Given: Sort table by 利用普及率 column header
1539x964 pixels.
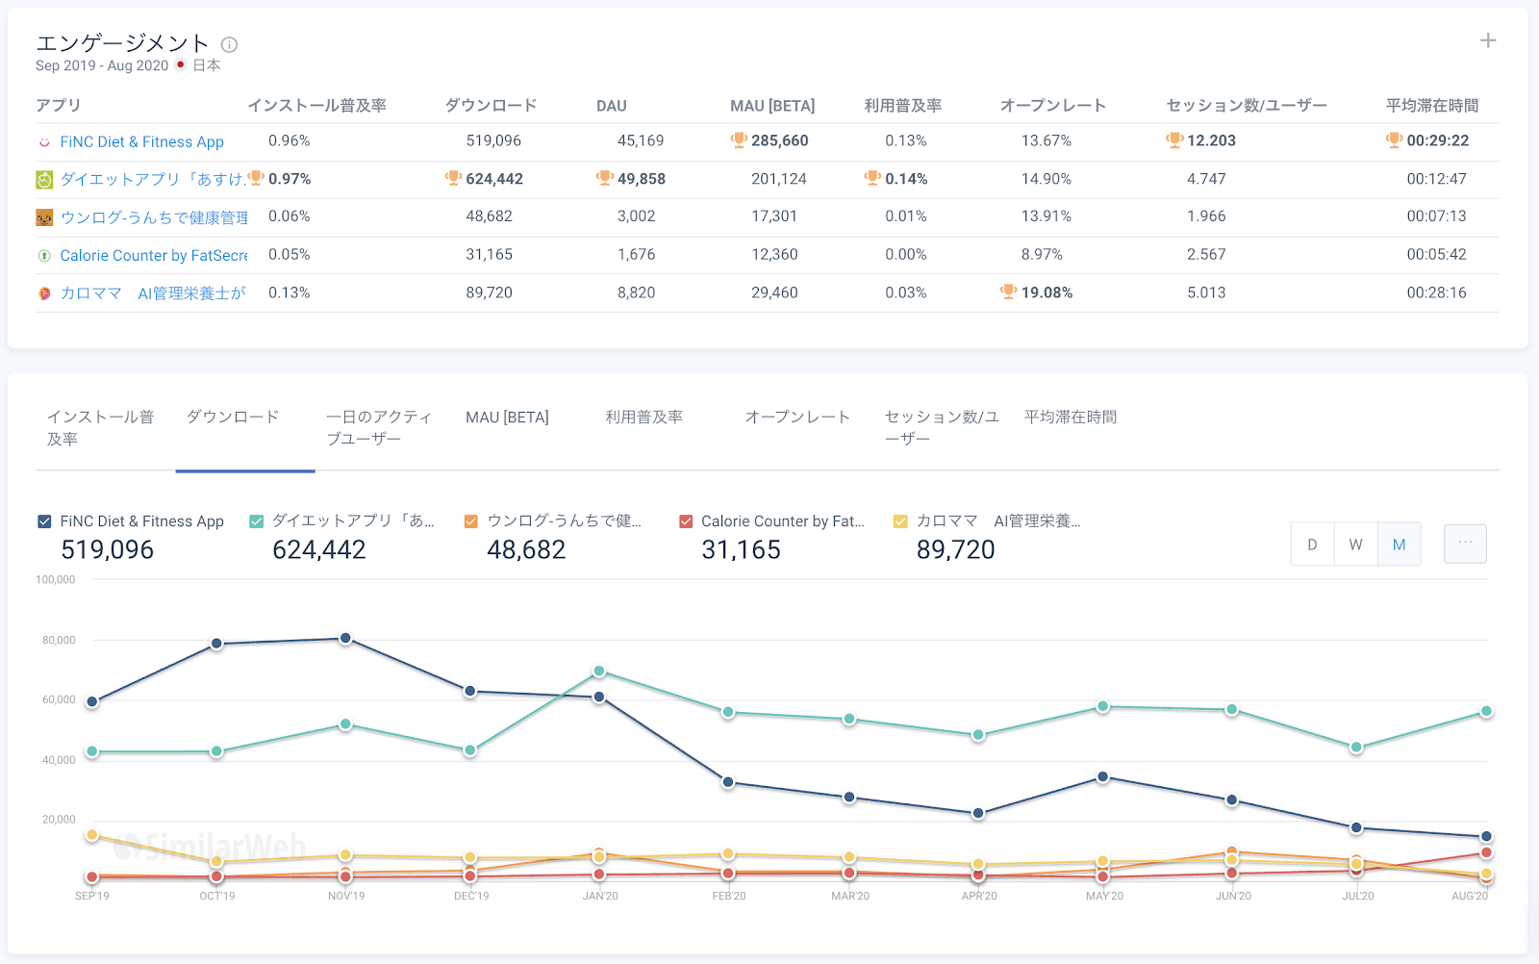Looking at the screenshot, I should 902,106.
